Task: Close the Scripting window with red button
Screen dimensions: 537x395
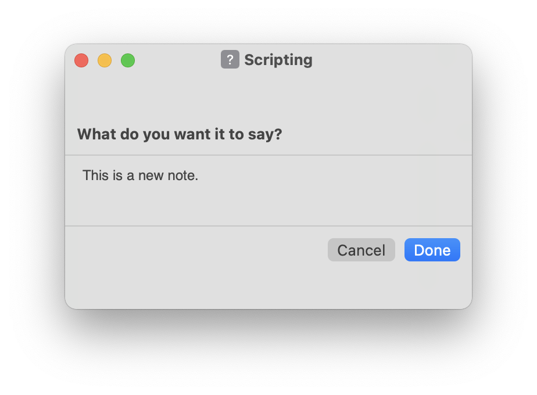Action: [81, 60]
